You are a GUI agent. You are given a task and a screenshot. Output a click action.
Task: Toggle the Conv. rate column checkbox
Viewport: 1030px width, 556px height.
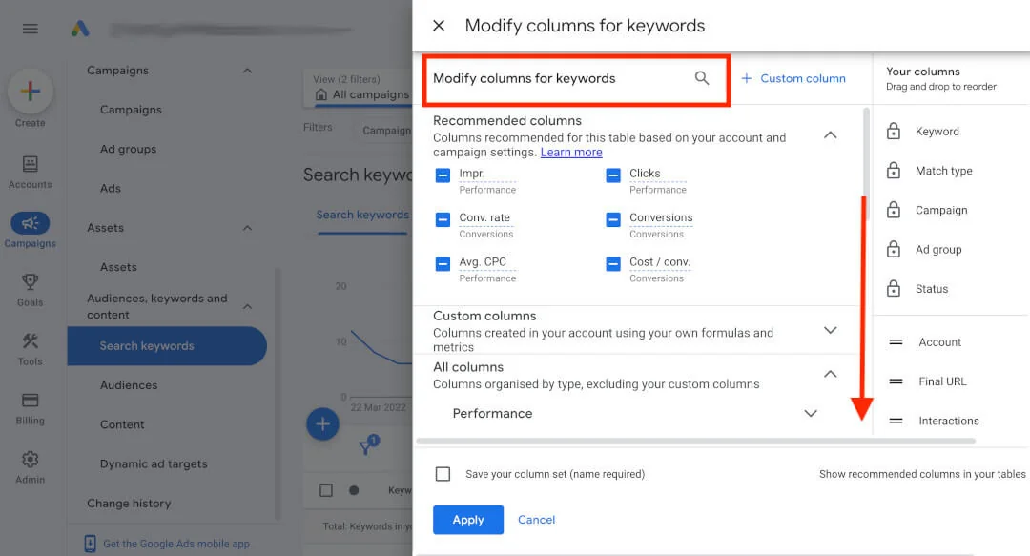coord(443,219)
